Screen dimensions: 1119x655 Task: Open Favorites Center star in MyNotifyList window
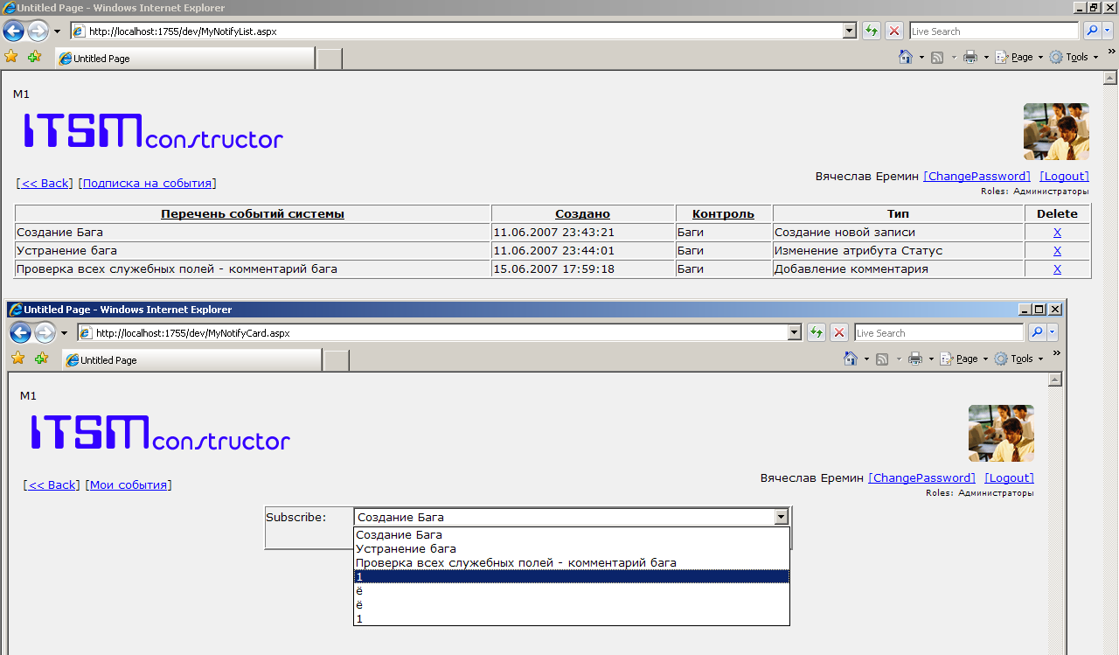(11, 57)
